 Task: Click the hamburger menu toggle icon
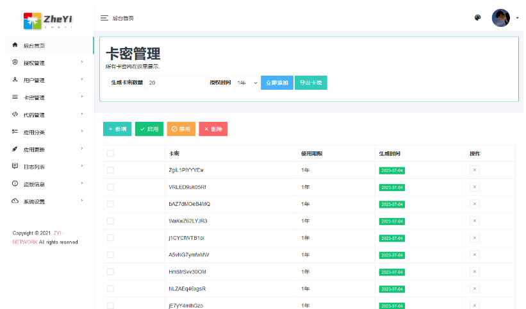pos(104,18)
